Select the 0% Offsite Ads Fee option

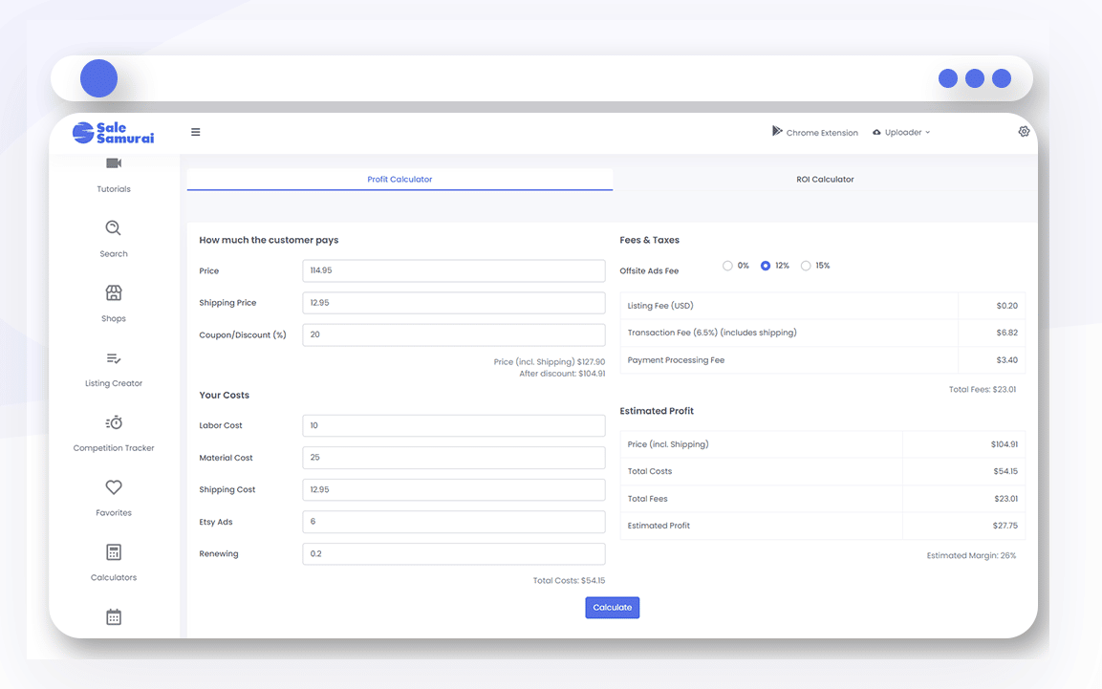(728, 266)
